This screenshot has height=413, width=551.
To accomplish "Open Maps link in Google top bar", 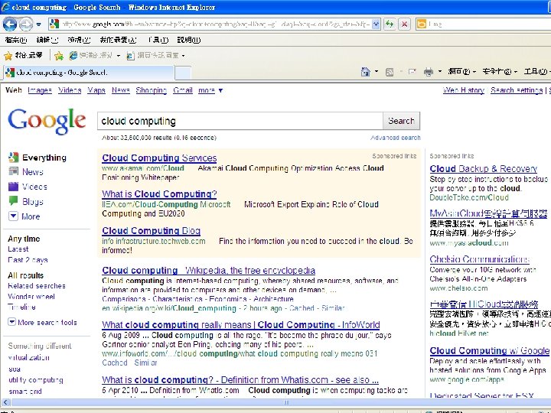I will [x=96, y=90].
